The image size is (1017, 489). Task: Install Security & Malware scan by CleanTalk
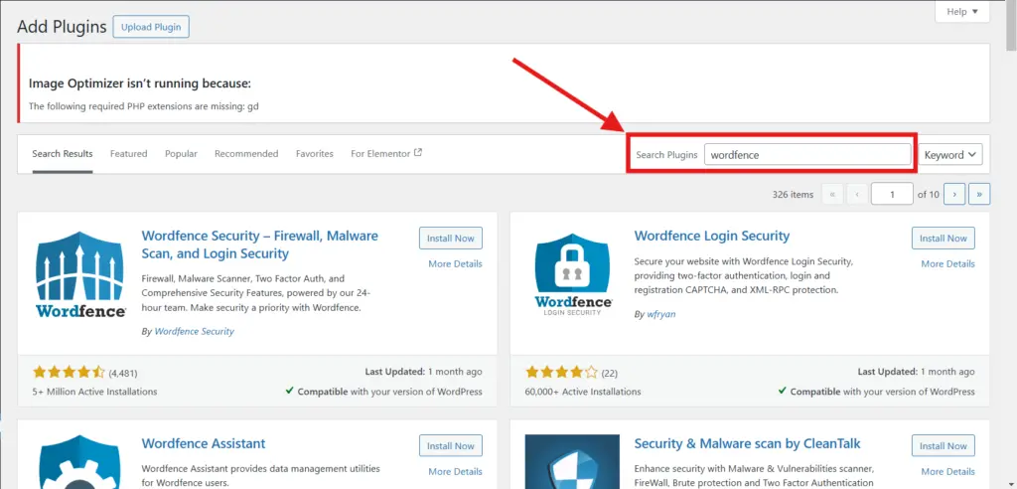point(944,446)
